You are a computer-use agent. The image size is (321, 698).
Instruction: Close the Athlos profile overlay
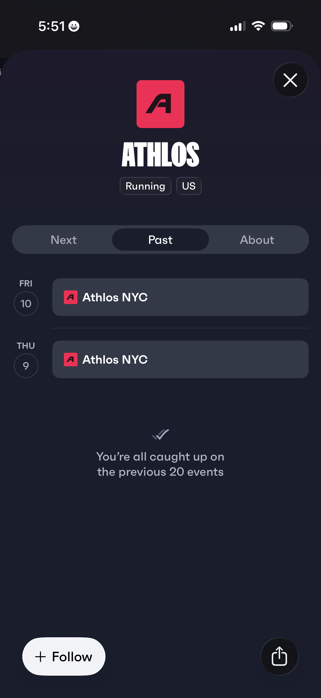click(290, 80)
